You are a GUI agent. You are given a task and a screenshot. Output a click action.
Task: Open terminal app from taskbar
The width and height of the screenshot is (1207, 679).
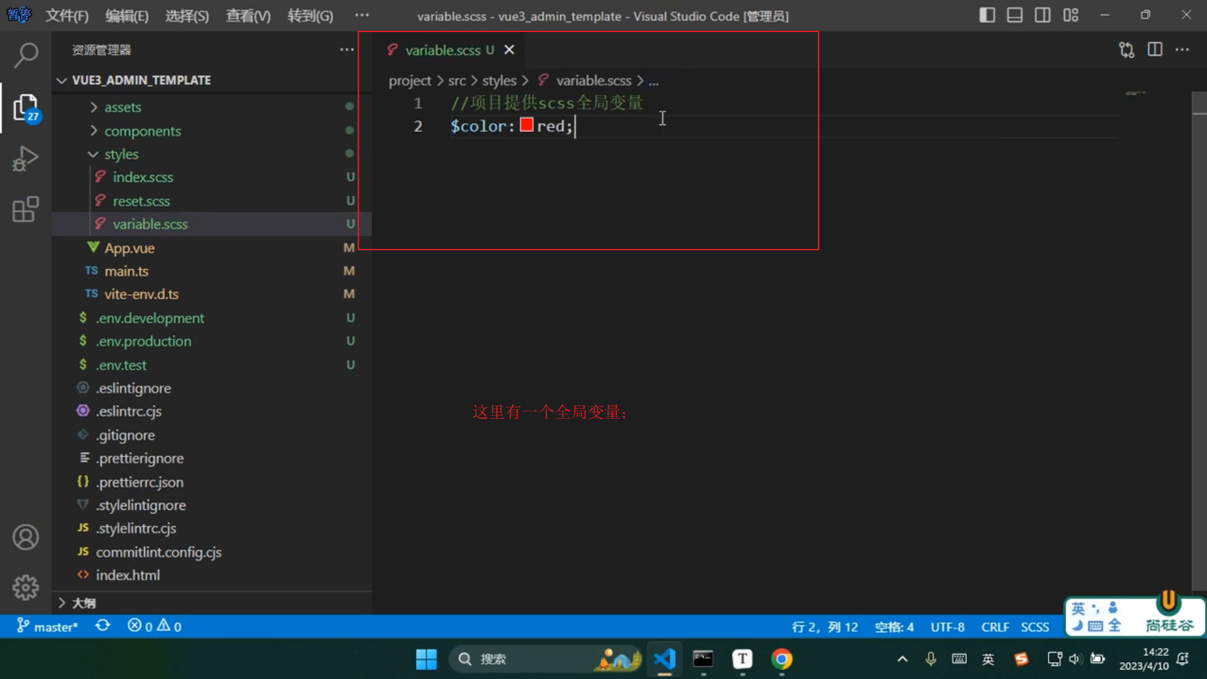703,659
